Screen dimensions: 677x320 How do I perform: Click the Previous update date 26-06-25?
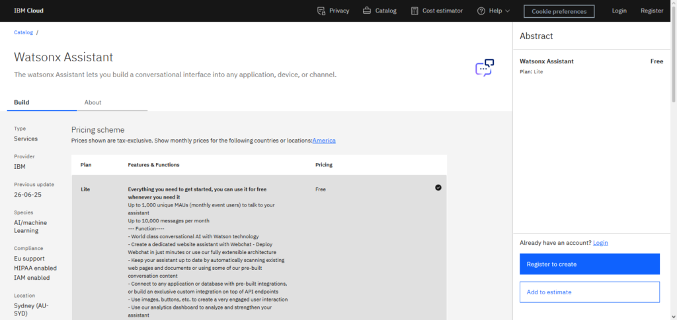coord(28,195)
